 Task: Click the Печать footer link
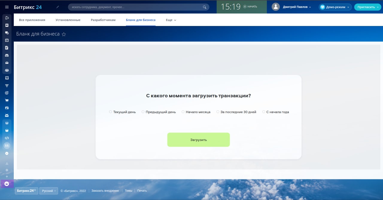pos(142,191)
